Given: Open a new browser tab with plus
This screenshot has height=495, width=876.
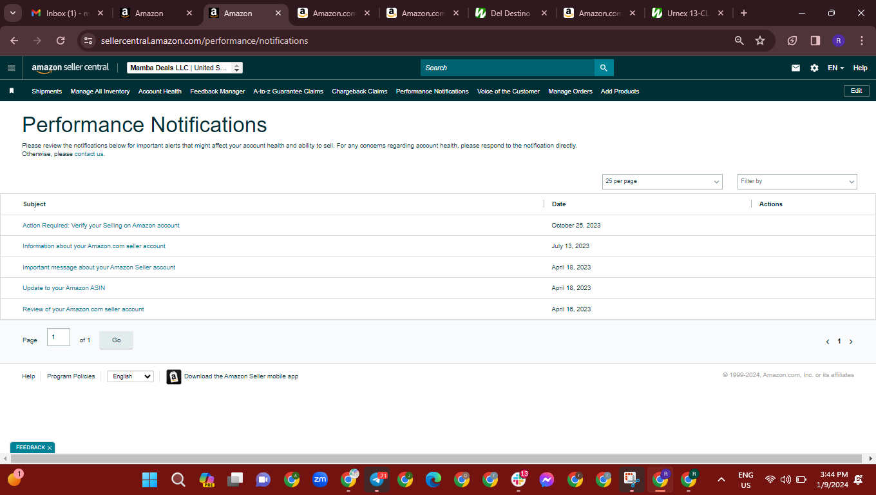Looking at the screenshot, I should [x=744, y=13].
